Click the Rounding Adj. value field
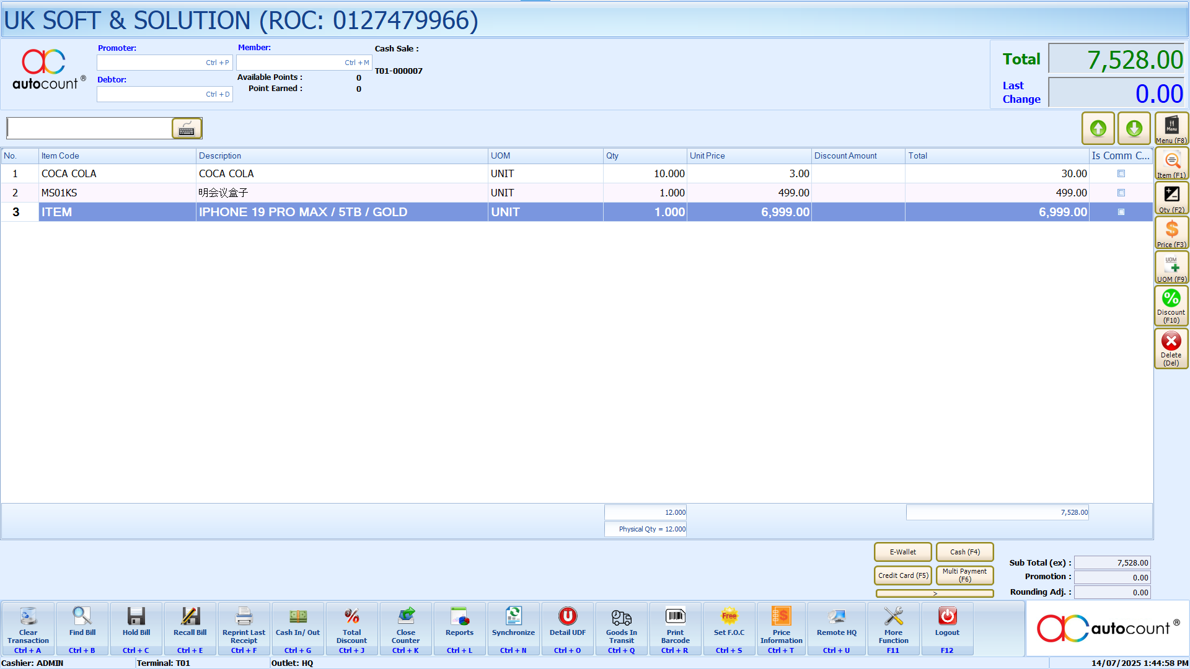 (1112, 592)
